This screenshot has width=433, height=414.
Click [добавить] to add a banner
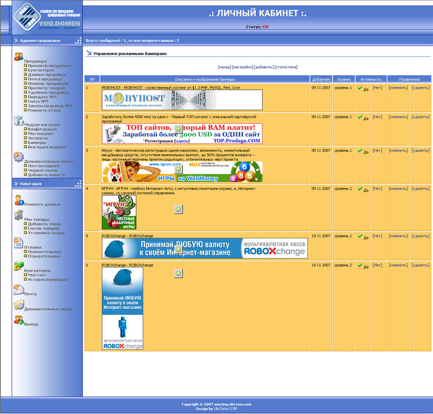[x=264, y=67]
